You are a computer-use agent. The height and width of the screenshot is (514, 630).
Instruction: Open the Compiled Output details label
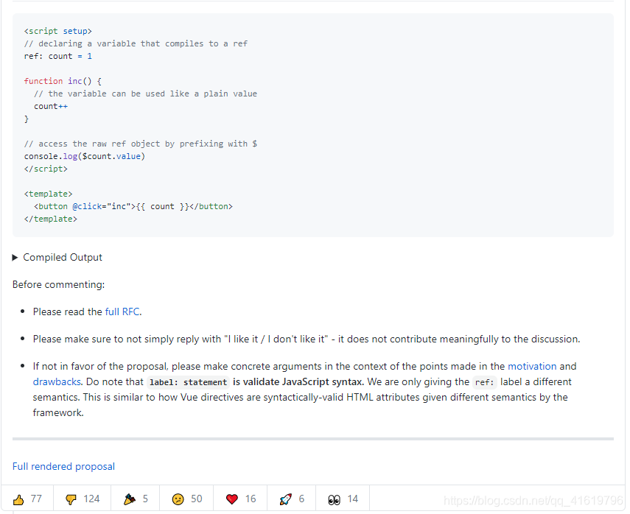(63, 258)
